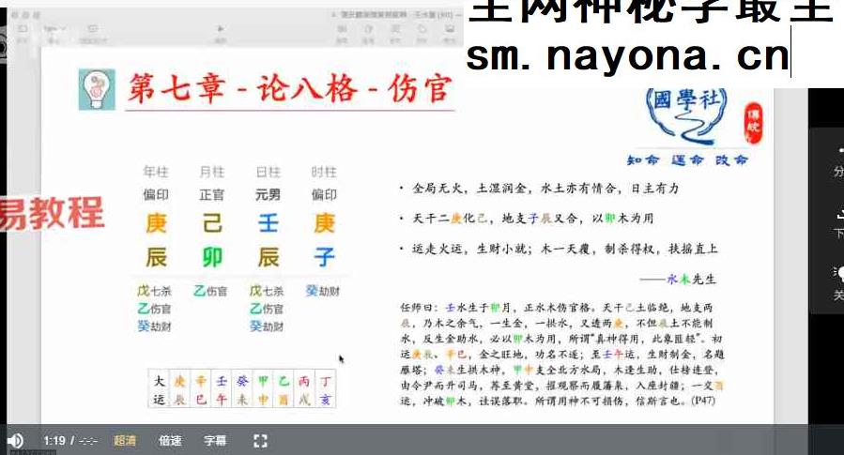This screenshot has height=455, width=844.
Task: Click the 大运 header cell in the luck table
Action: point(159,389)
